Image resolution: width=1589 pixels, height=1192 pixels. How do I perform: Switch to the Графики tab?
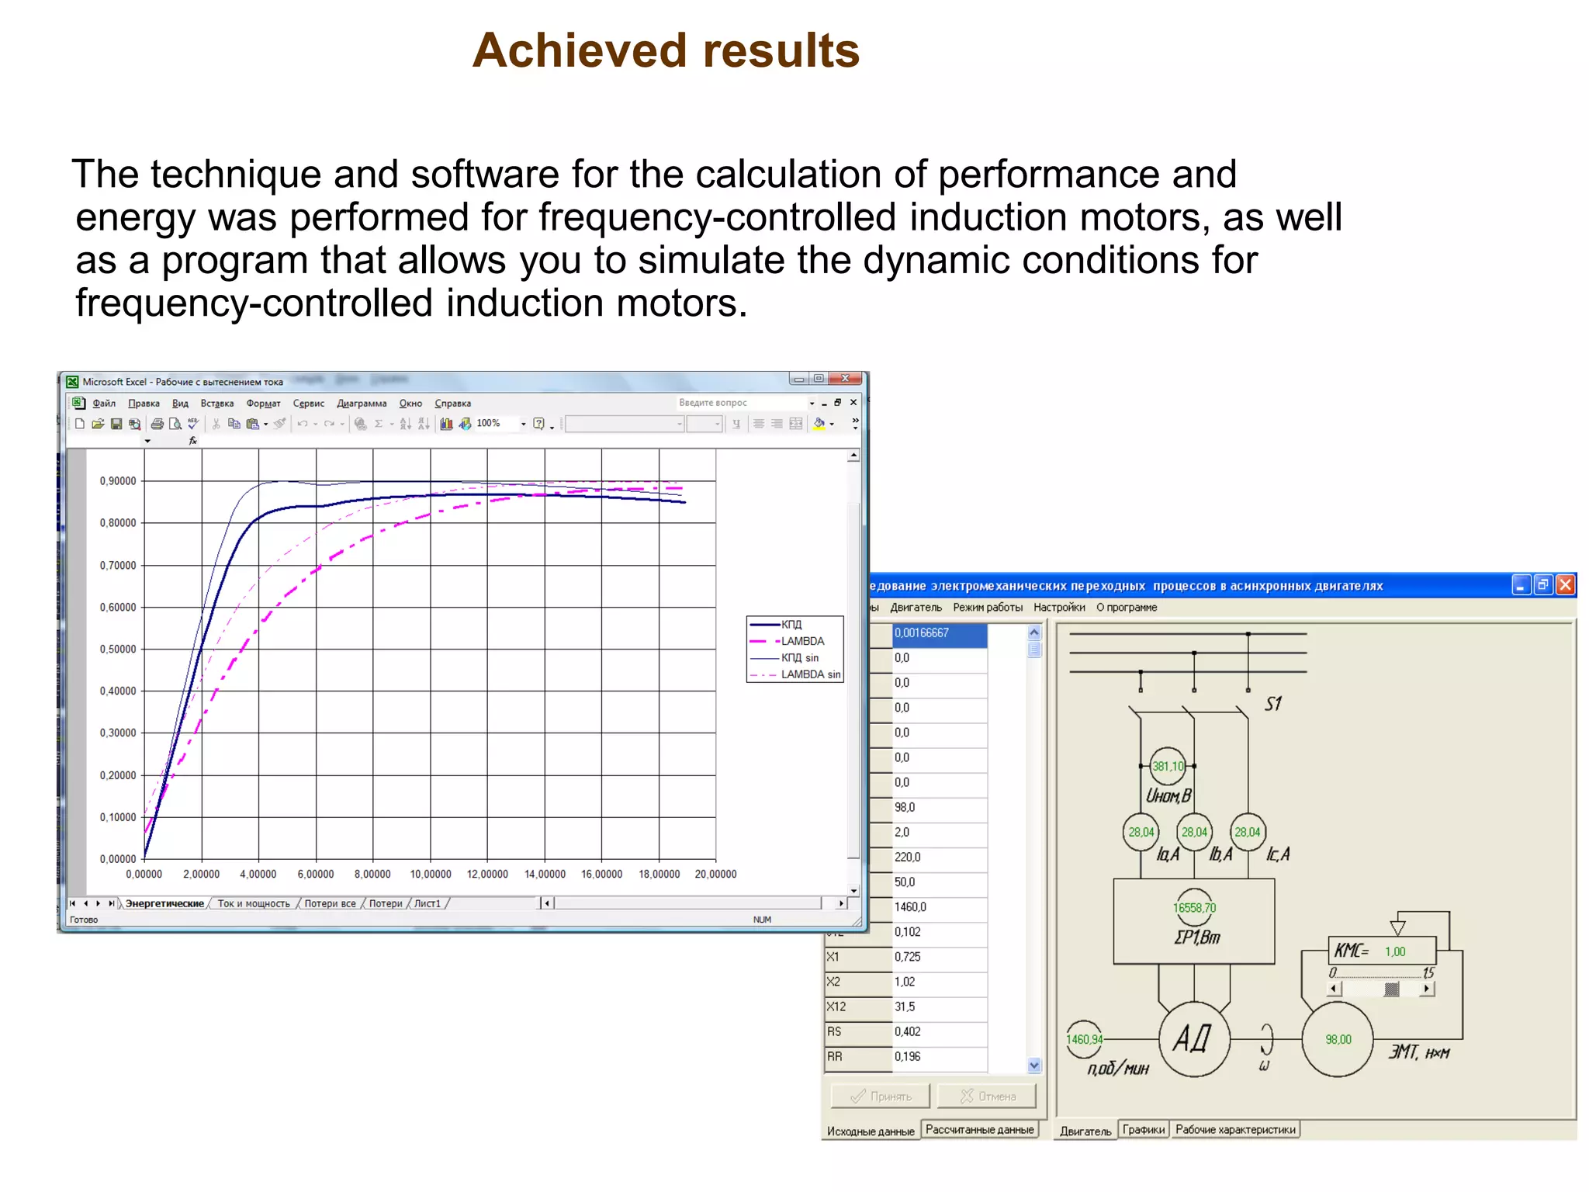click(x=1144, y=1129)
